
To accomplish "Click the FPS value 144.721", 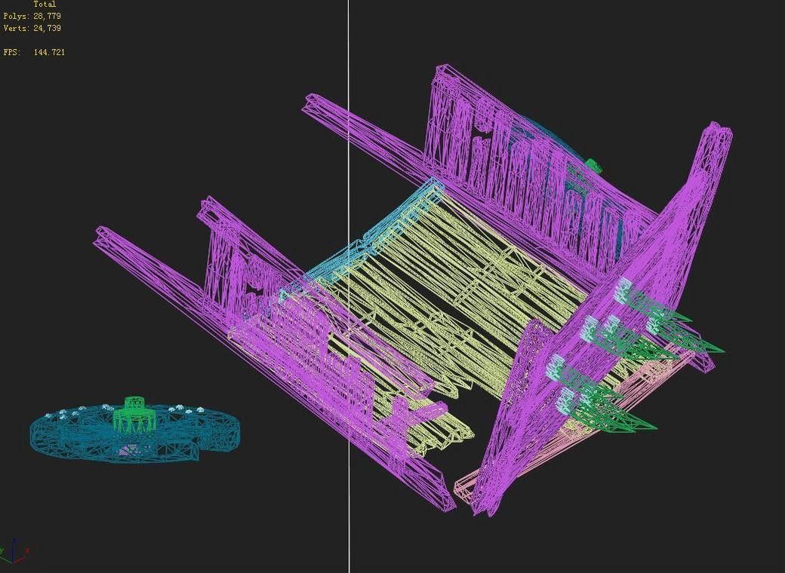I will click(49, 52).
